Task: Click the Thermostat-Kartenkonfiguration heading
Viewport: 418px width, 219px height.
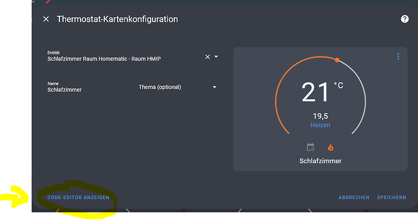Action: (118, 19)
